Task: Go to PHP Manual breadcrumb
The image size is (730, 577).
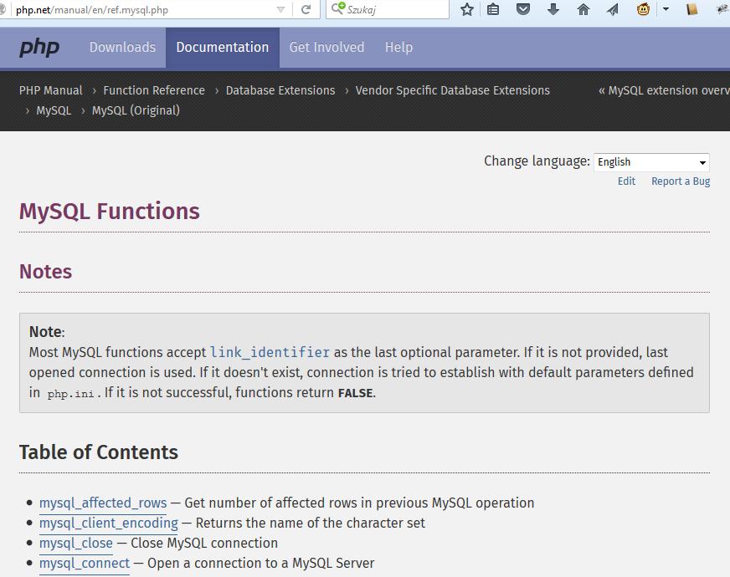Action: (x=51, y=90)
